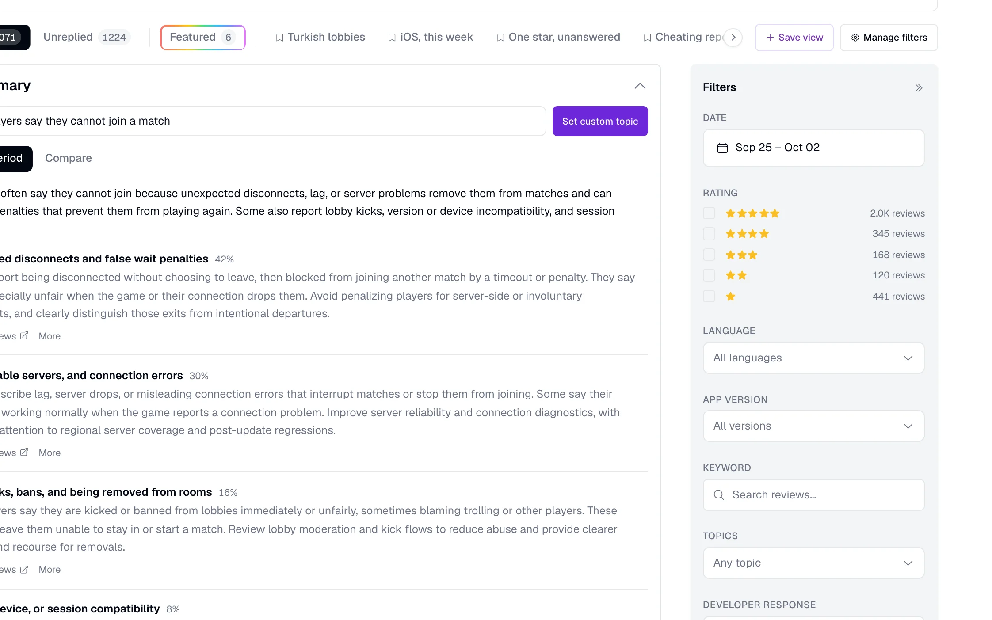Click the 441 reviews count
The image size is (992, 620).
898,296
